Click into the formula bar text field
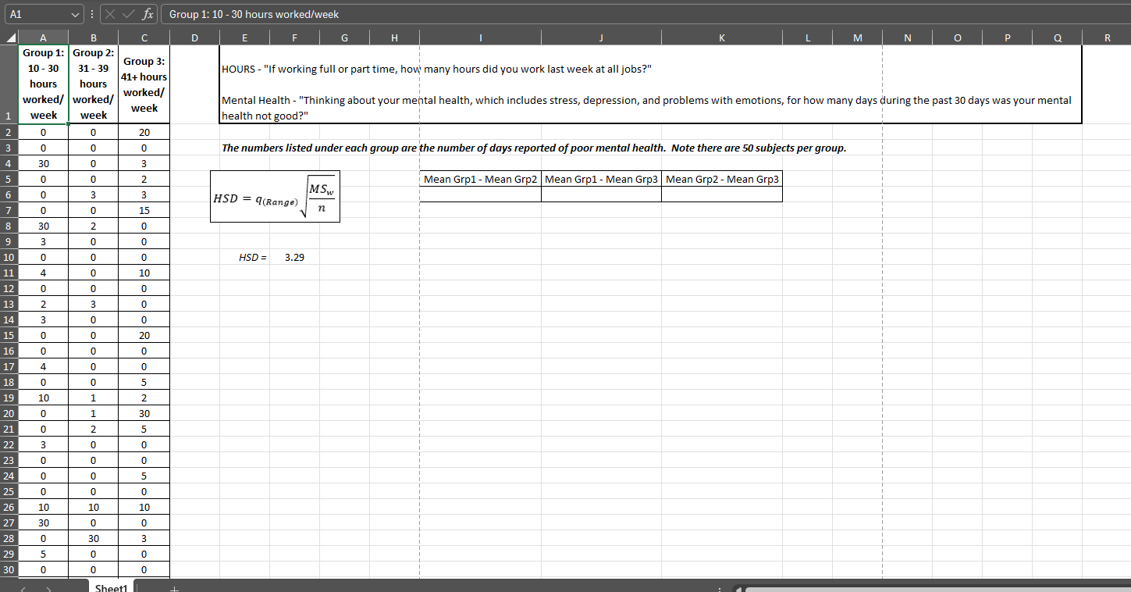The width and height of the screenshot is (1131, 592). click(x=645, y=14)
